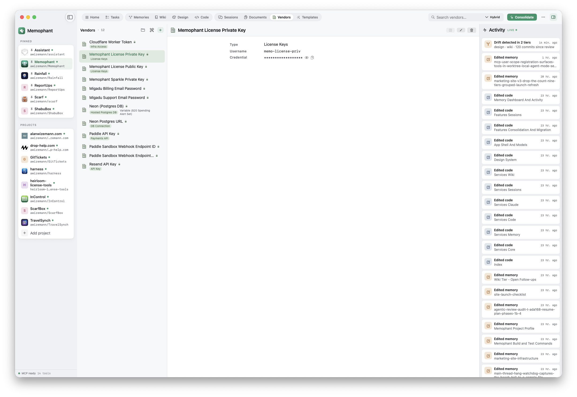The image size is (577, 397).
Task: Select Resend API Key entry
Action: coord(122,166)
